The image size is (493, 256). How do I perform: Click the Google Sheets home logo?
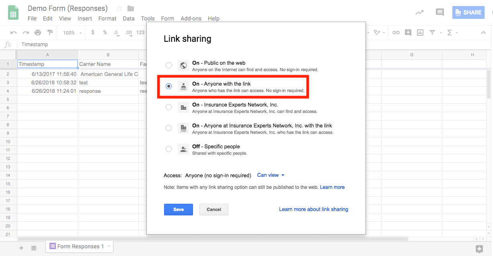[14, 12]
